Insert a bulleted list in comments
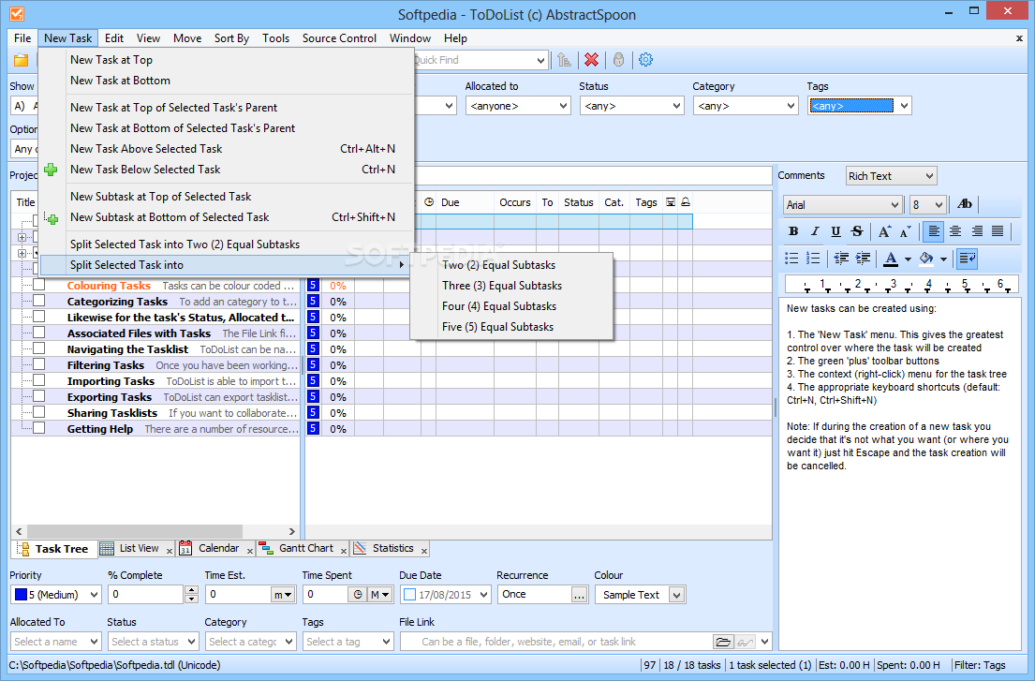 (792, 259)
